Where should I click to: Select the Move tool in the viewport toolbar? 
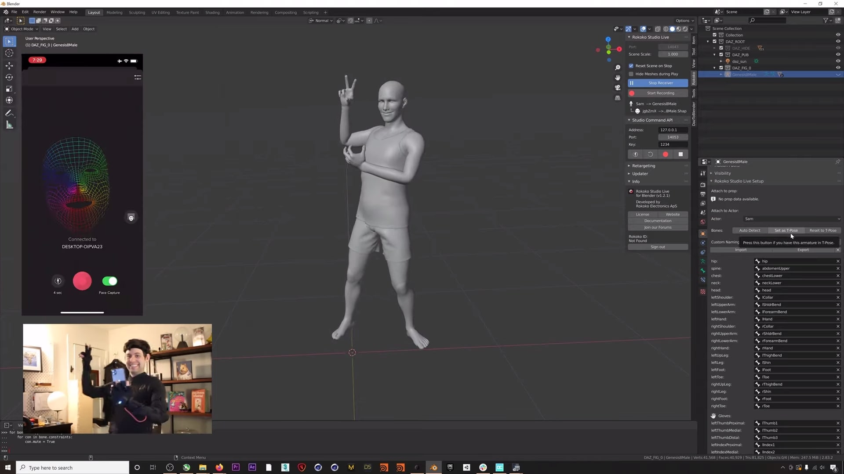(x=9, y=65)
